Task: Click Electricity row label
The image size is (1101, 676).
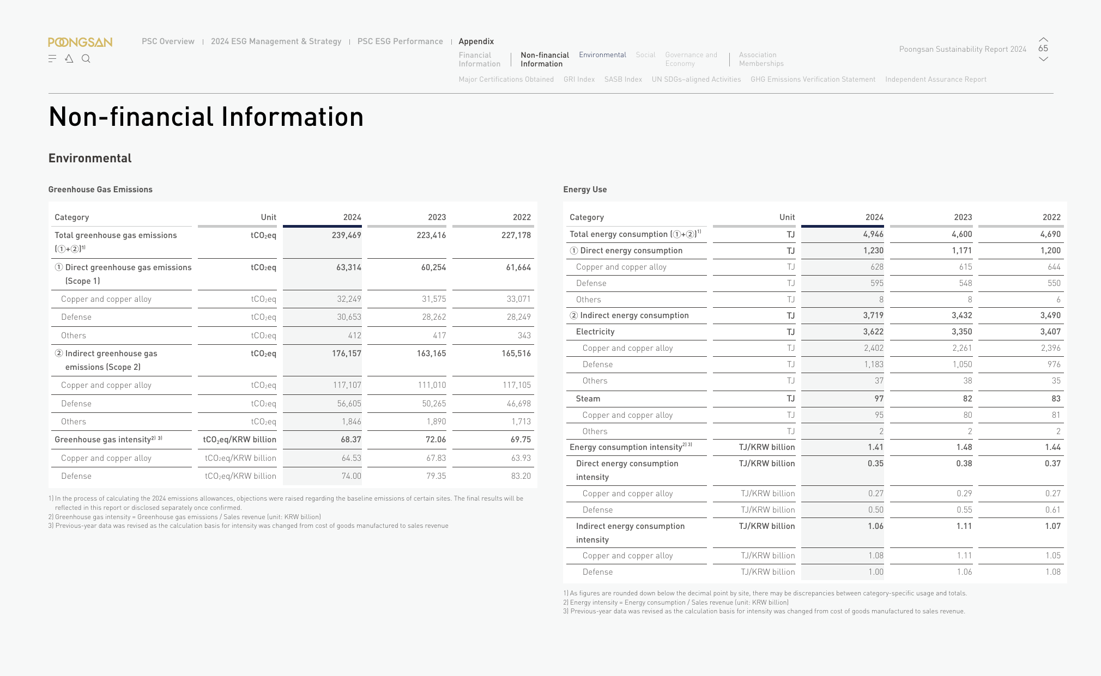Action: click(x=595, y=332)
